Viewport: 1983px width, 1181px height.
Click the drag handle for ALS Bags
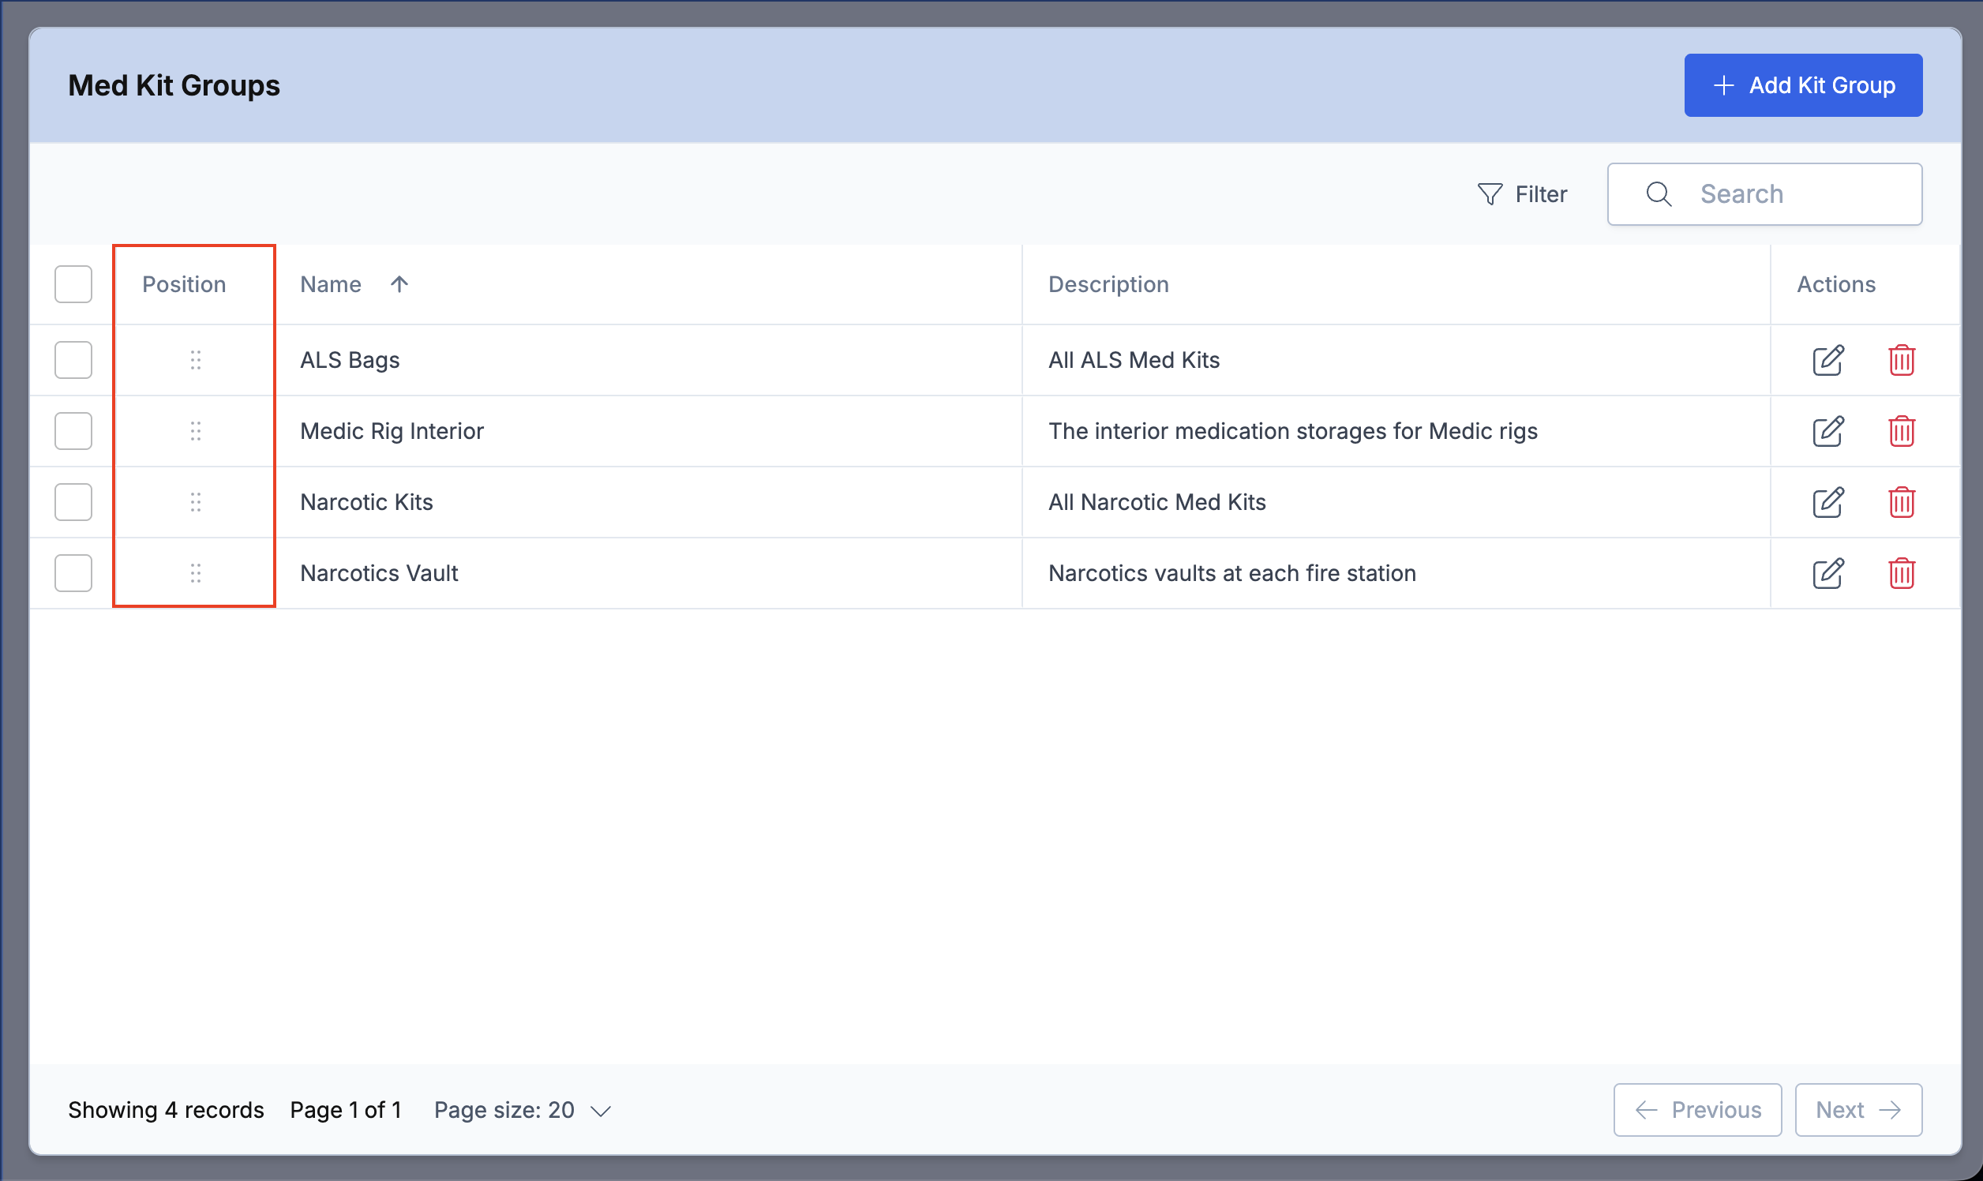[x=196, y=360]
